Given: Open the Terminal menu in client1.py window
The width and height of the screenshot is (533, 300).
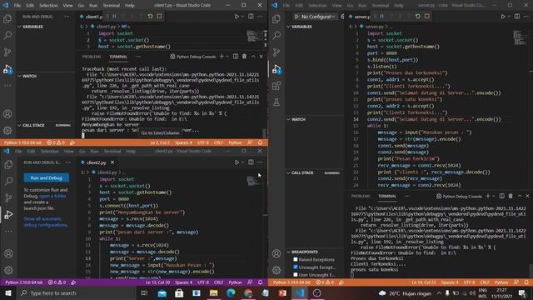Looking at the screenshot, I should (111, 5).
